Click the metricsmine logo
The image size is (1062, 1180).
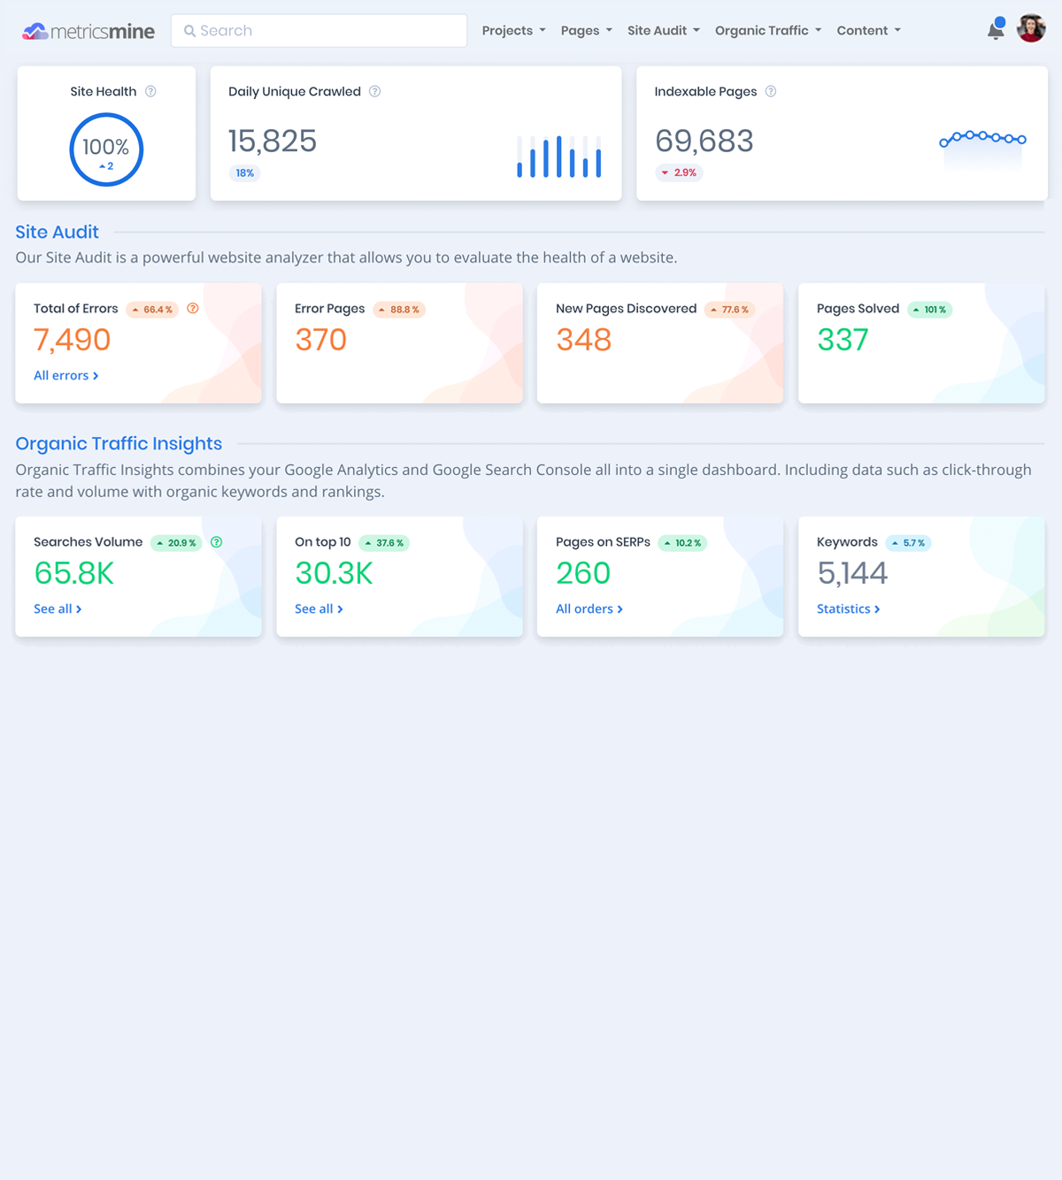88,31
